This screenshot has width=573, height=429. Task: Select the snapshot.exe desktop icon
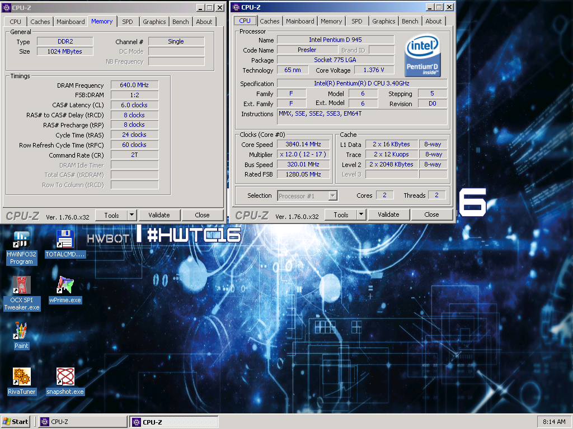pyautogui.click(x=65, y=382)
